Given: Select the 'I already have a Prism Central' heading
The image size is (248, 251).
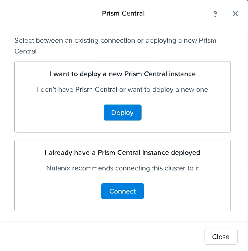Looking at the screenshot, I should click(122, 152).
